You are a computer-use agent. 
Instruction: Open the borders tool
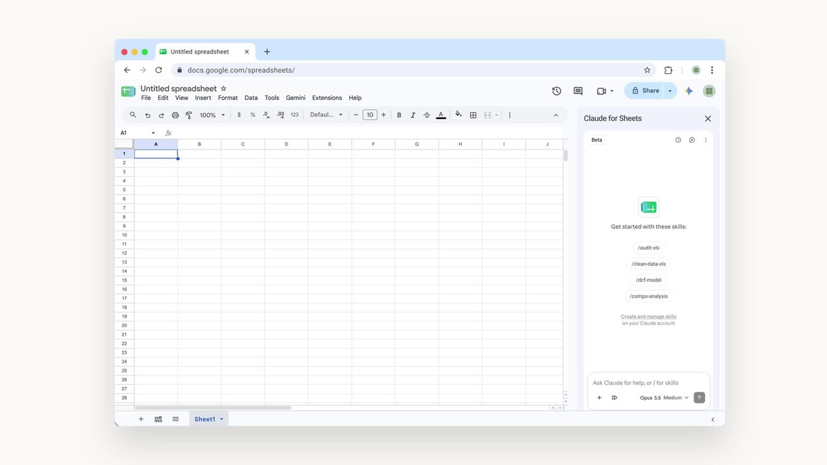[x=473, y=115]
